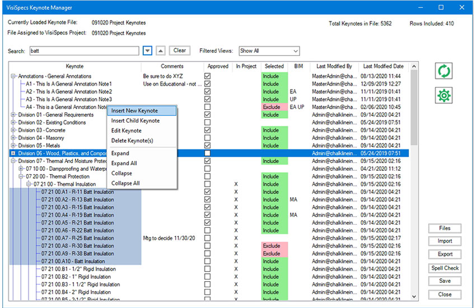Viewport: 476px width, 308px height.
Task: Select Division 04 - Masonry row
Action: coord(41,138)
